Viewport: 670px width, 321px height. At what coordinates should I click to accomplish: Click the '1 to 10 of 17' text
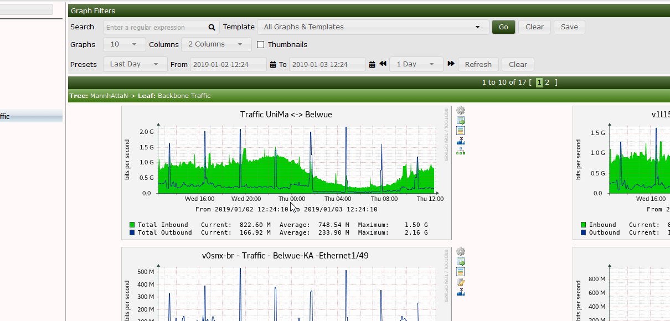coord(504,82)
